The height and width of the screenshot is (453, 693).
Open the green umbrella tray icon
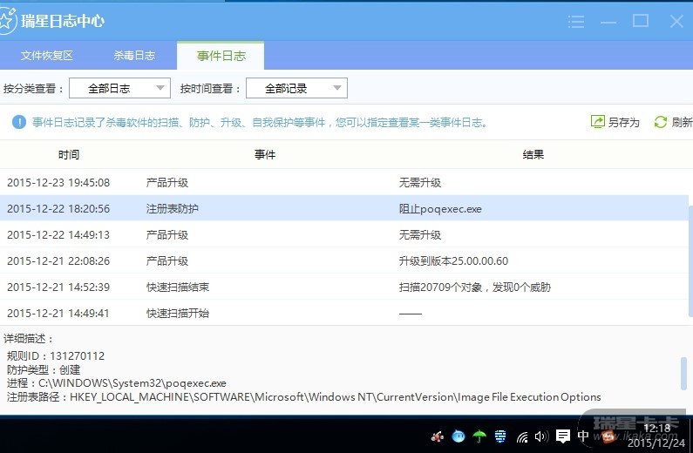pos(479,436)
